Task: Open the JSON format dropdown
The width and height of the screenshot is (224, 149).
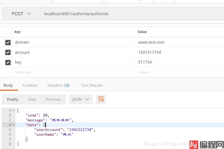Action: pyautogui.click(x=81, y=99)
